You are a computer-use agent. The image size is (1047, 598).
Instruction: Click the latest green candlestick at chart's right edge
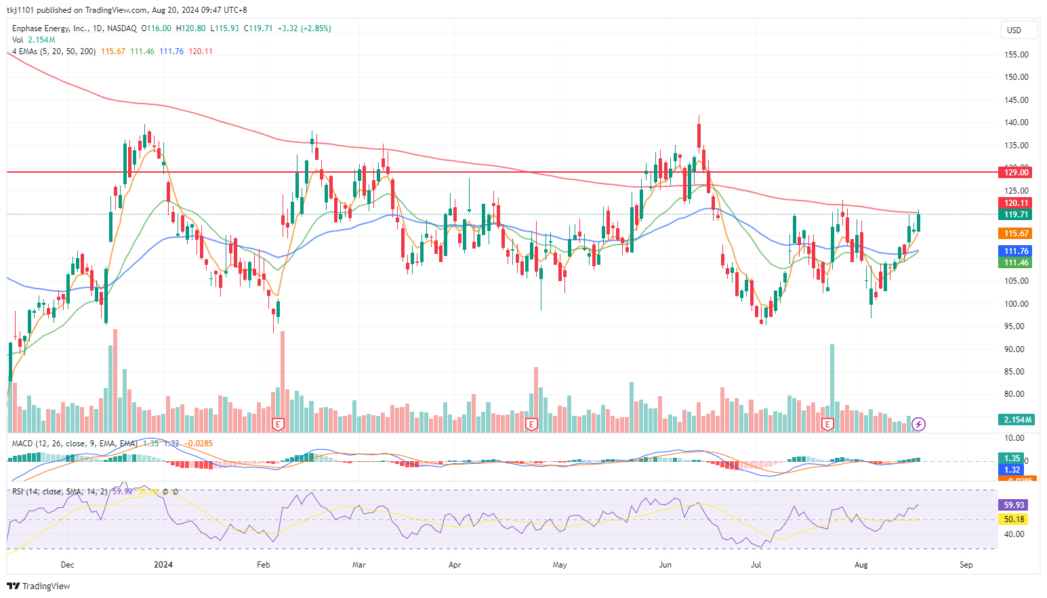click(919, 222)
